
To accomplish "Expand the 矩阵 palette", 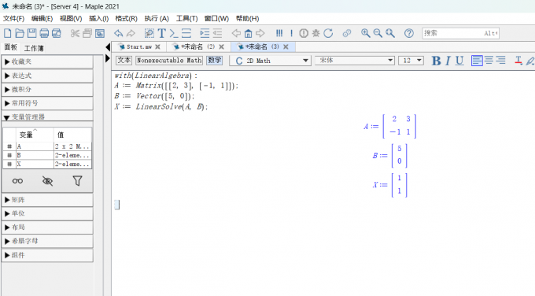I will click(x=47, y=200).
